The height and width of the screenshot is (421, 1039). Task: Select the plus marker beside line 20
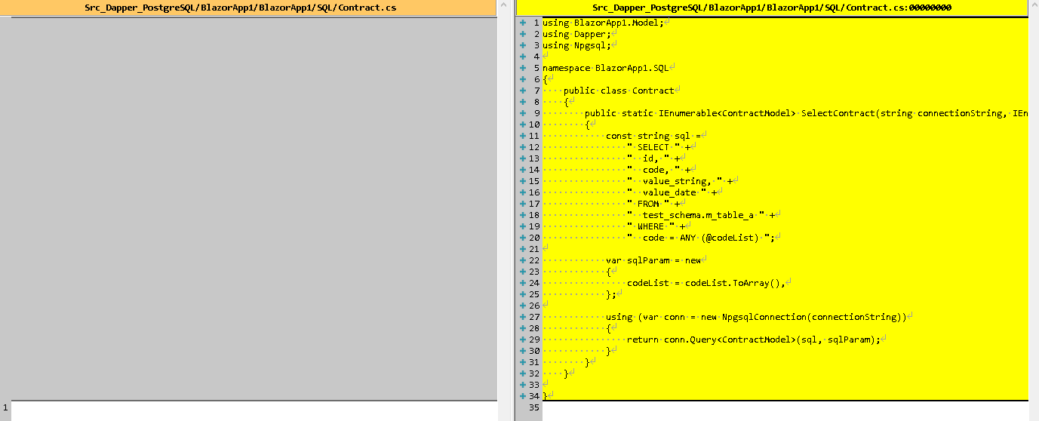[522, 238]
